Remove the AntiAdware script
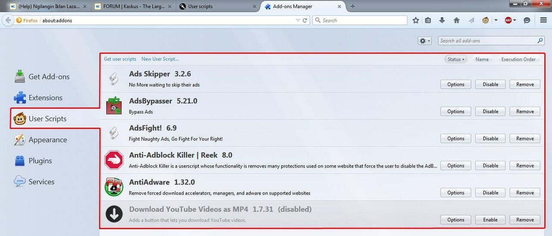 tap(525, 192)
